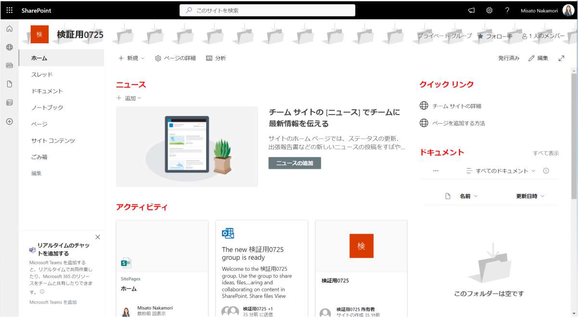
Task: Click the file type column icon
Action: 448,196
